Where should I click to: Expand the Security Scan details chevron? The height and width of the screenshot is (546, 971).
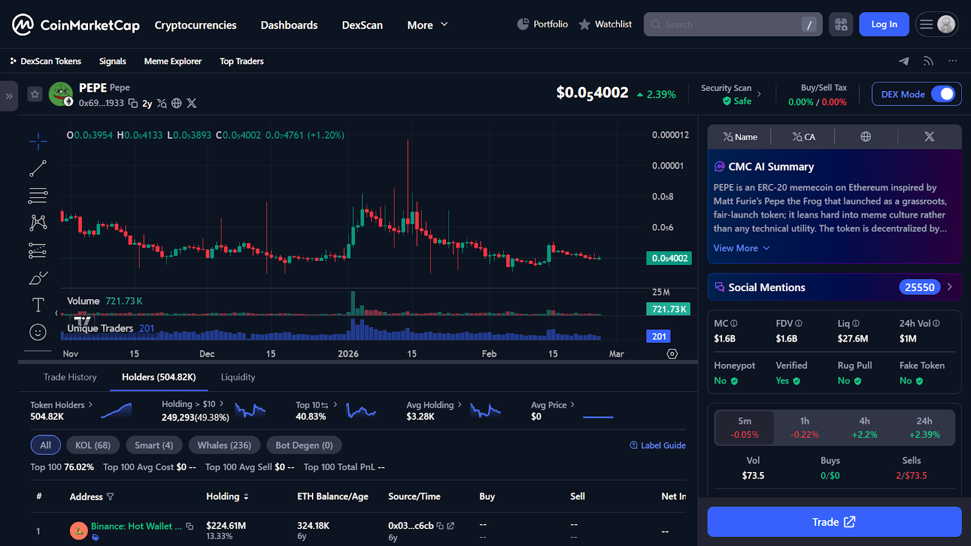coord(759,95)
